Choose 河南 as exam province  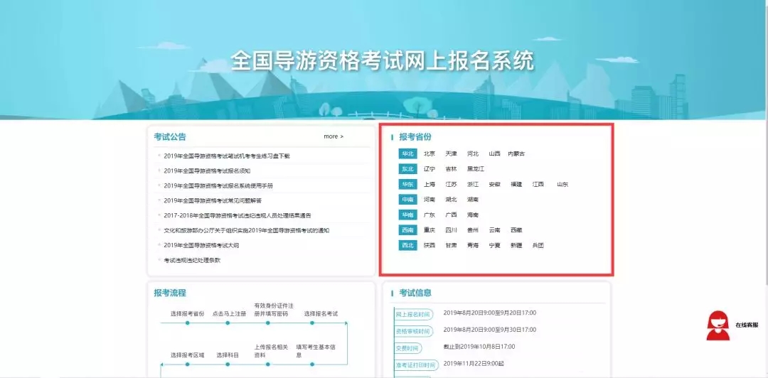430,200
